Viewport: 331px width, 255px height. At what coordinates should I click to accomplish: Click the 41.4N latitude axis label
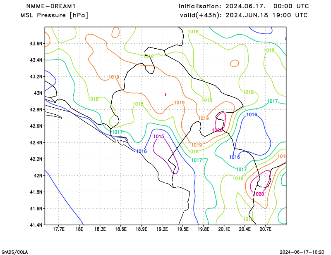click(x=36, y=225)
